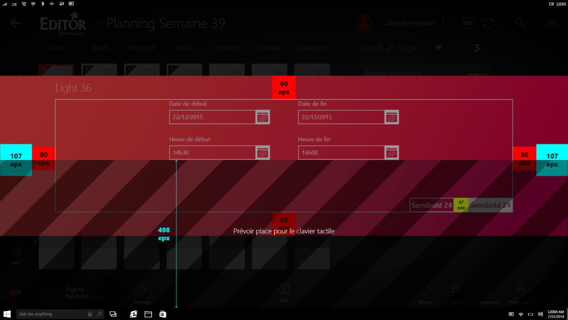Click the client profile avatar icon
This screenshot has height=320, width=568.
pyautogui.click(x=364, y=23)
